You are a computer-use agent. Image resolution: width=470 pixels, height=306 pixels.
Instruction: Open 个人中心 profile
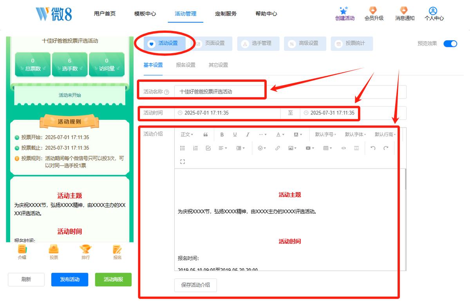(x=434, y=14)
